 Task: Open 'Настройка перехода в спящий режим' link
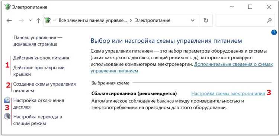click(x=38, y=120)
